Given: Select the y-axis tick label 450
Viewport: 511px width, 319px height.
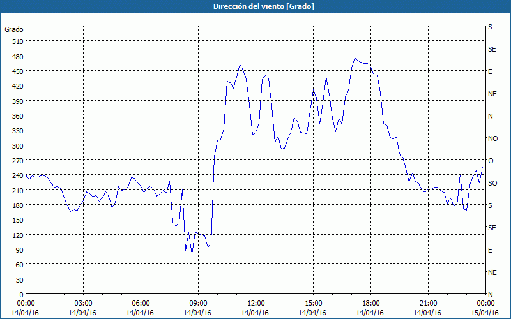Looking at the screenshot, I should 18,71.
